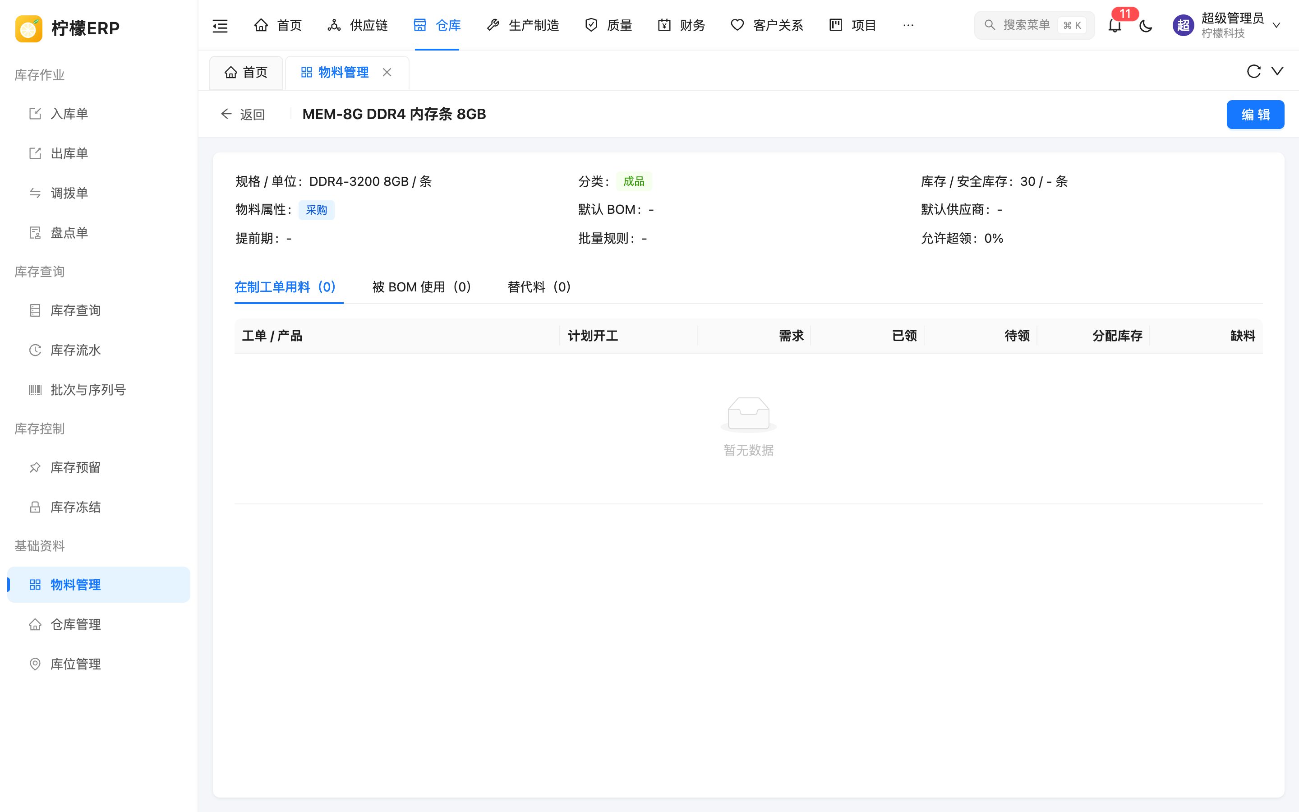Open the 超级管理员 user dropdown
Image resolution: width=1299 pixels, height=812 pixels.
(x=1227, y=25)
